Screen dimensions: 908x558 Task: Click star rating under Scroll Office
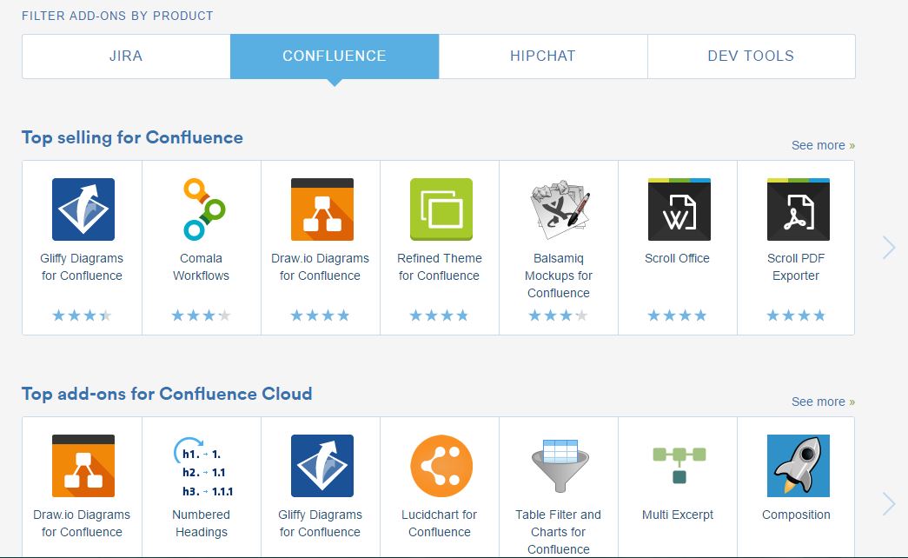tap(677, 316)
